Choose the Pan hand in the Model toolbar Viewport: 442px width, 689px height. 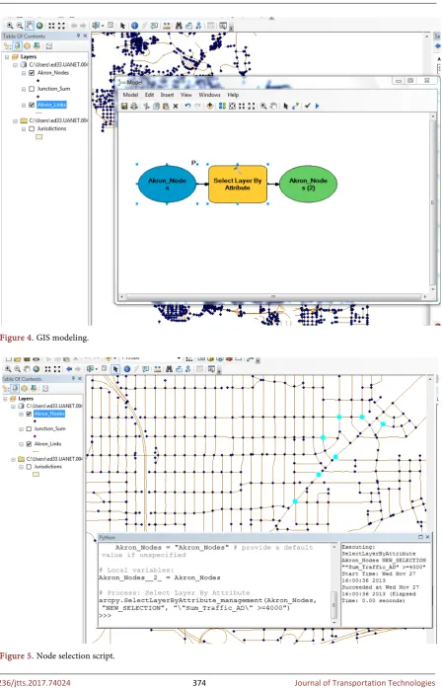273,106
